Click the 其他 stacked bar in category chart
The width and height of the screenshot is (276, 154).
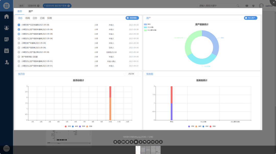pyautogui.click(x=172, y=103)
